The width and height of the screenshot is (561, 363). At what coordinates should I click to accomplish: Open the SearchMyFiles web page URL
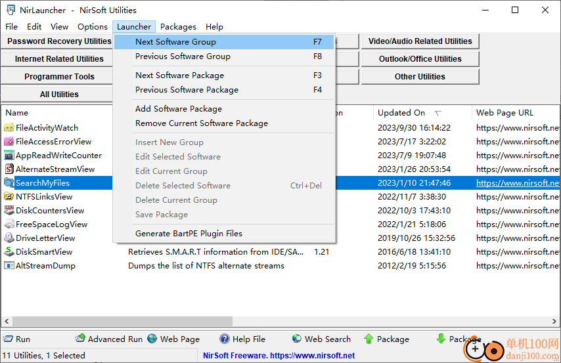[518, 182]
